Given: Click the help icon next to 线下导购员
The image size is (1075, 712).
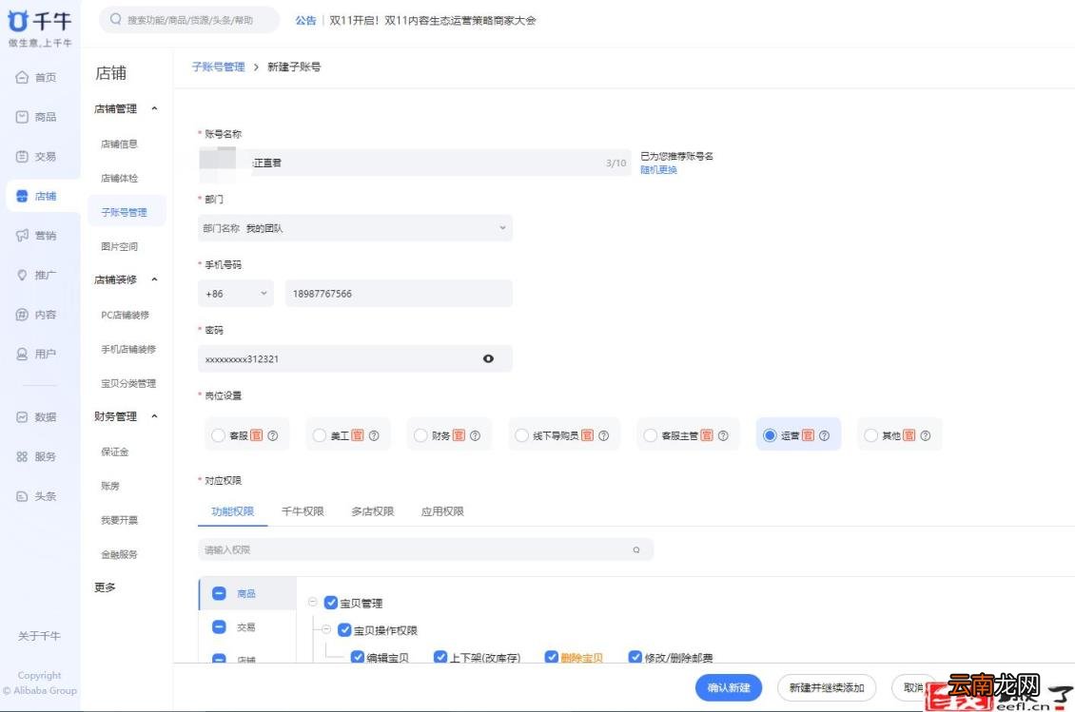Looking at the screenshot, I should click(x=603, y=435).
